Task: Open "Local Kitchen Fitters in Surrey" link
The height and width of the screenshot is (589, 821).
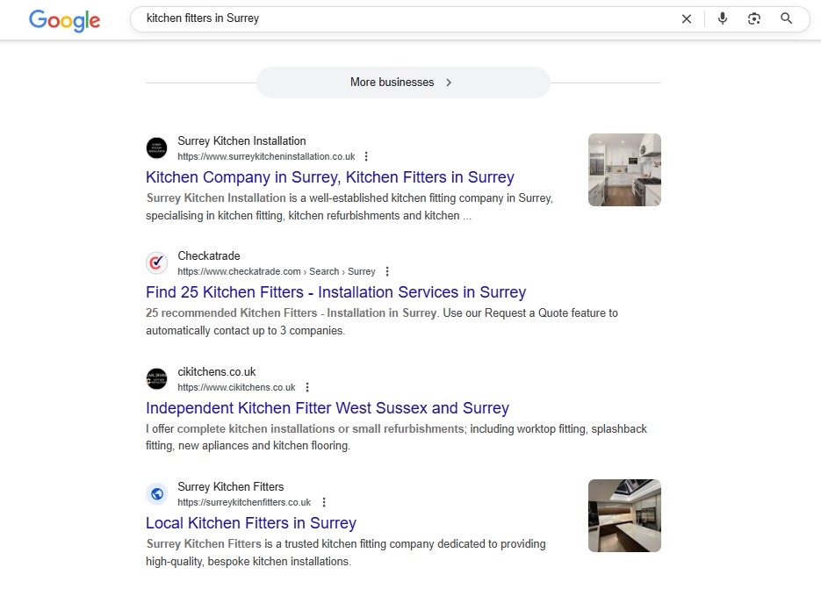Action: [250, 523]
